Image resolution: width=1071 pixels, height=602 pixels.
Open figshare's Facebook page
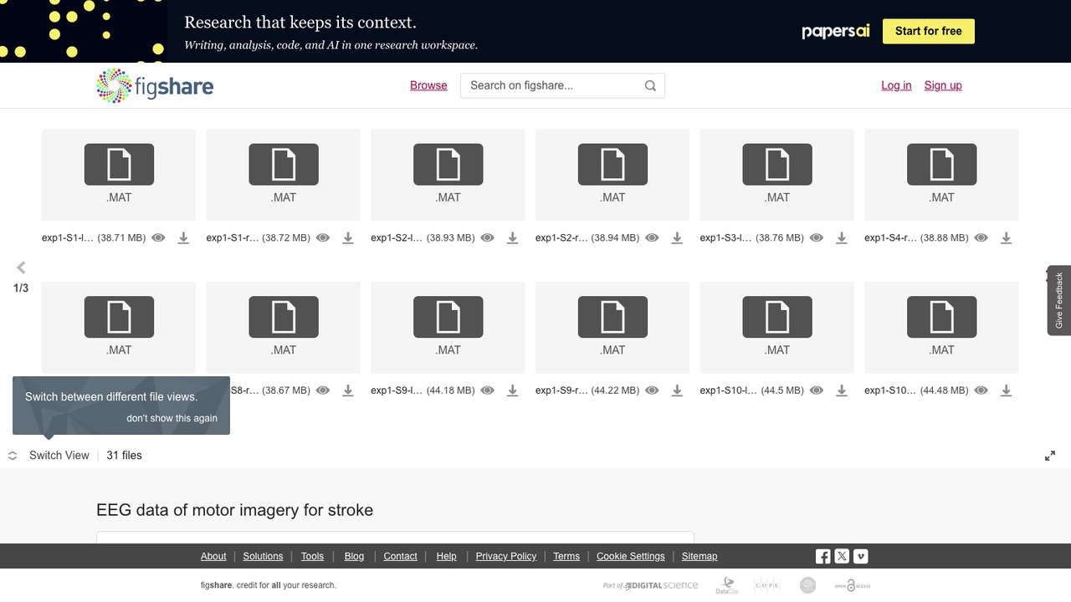[823, 556]
